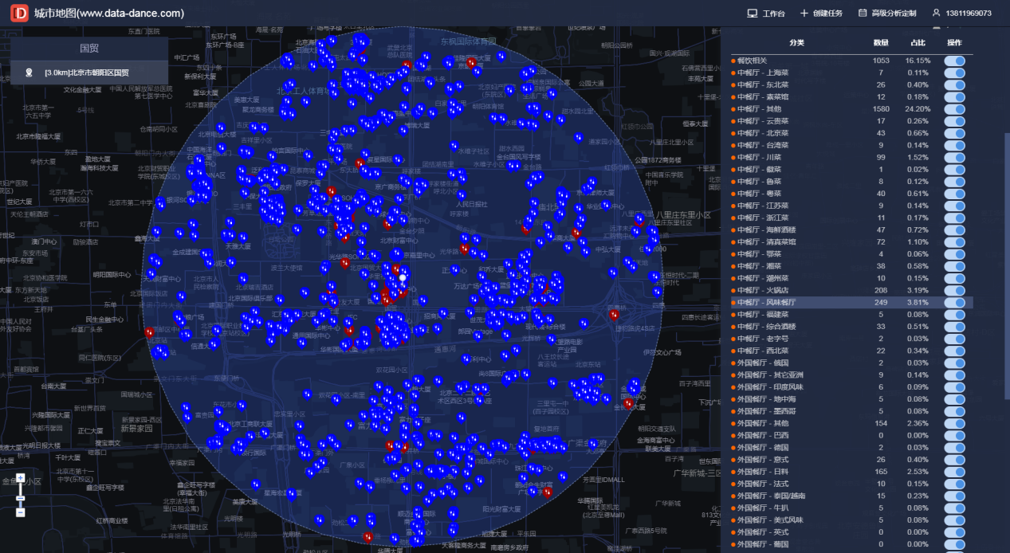Screen dimensions: 1010x553
Task: Toggle the 中餐厅 - 川菜 switch
Action: click(x=955, y=158)
